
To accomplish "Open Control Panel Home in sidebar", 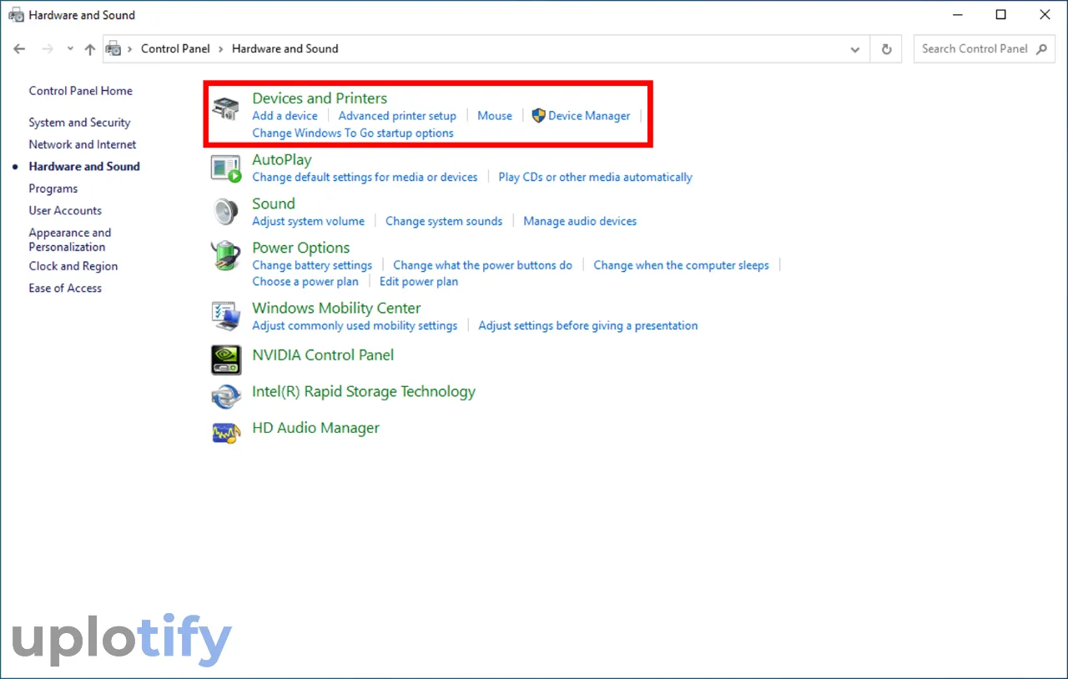I will pos(81,91).
